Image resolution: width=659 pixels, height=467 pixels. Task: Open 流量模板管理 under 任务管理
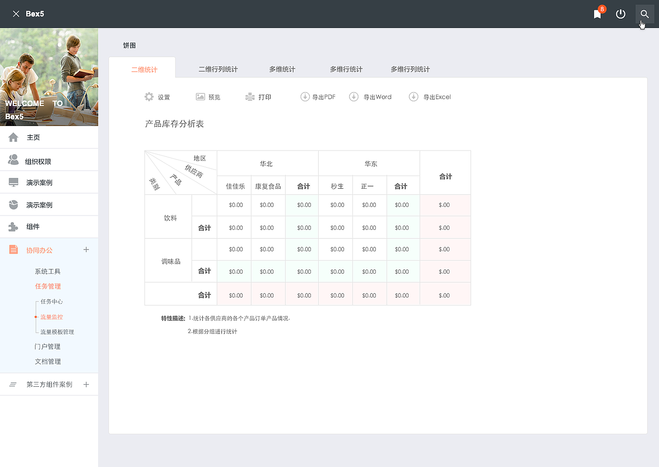coord(57,332)
